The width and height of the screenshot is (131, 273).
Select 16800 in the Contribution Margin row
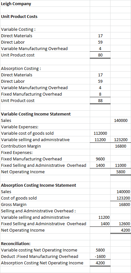pos(121,146)
